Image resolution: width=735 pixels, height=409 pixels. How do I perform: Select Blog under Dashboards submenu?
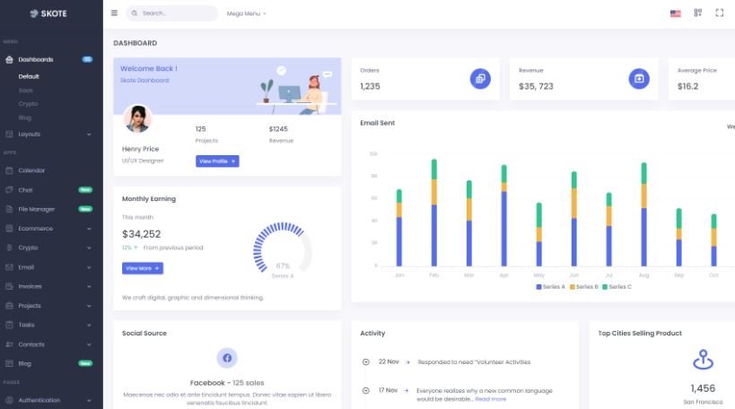tap(25, 117)
